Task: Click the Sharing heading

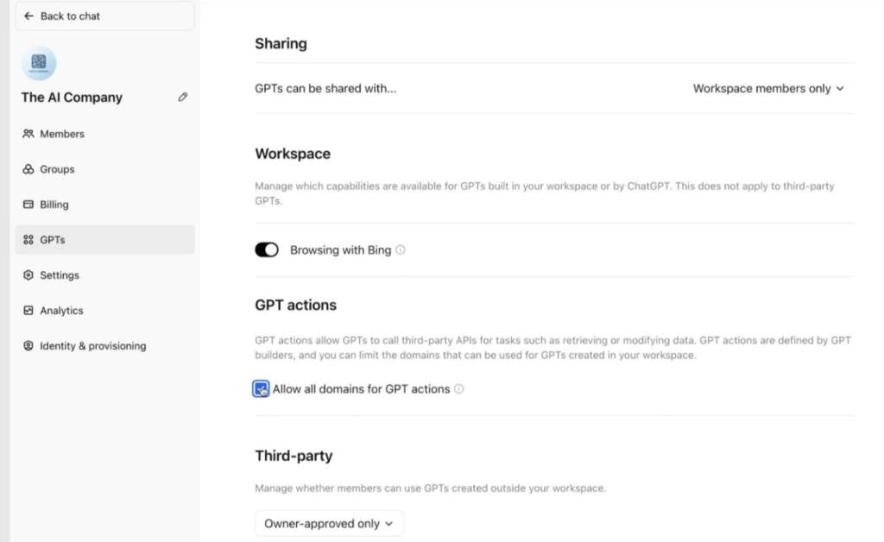Action: [281, 43]
